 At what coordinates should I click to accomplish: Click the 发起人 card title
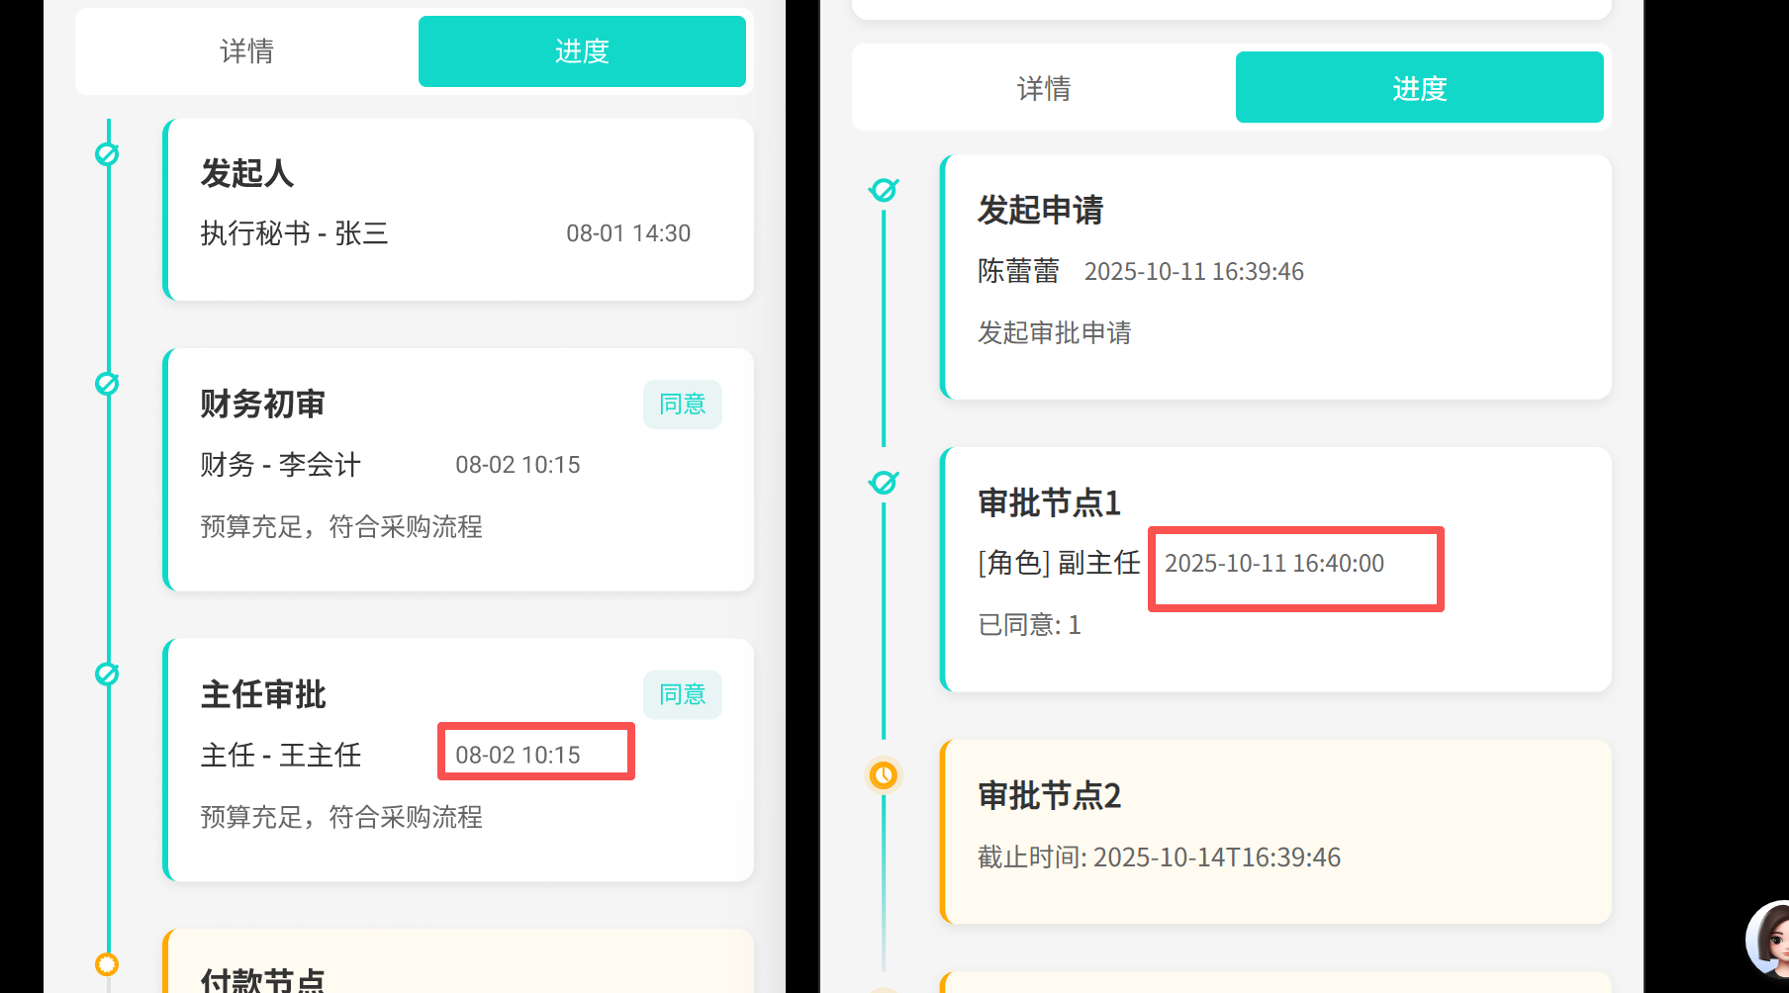click(x=247, y=174)
